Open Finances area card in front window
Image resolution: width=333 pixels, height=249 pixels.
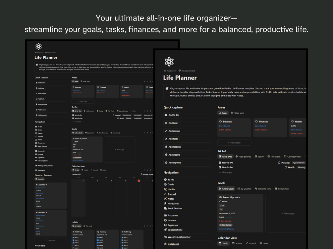click(x=270, y=127)
